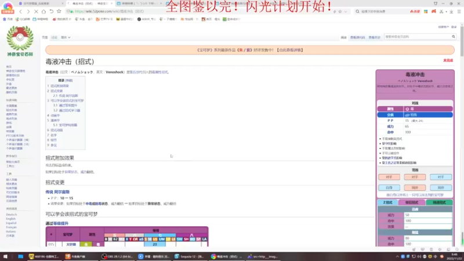This screenshot has height=261, width=464.
Task: Open the QQ邮箱 bookmark
Action: pyautogui.click(x=23, y=19)
